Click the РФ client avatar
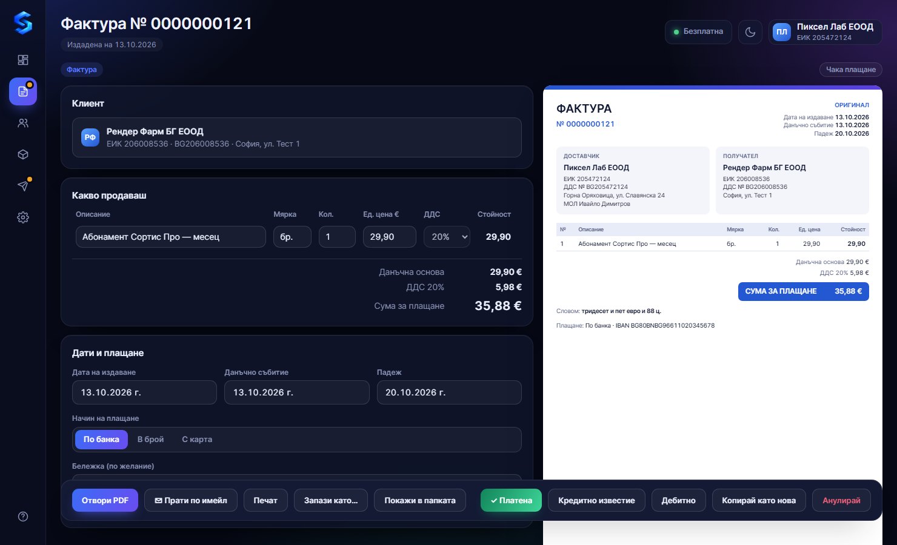 [x=90, y=137]
